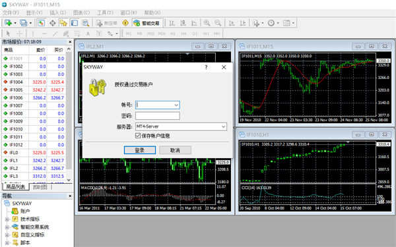396x247 pixels.
Task: Select the D1 timeframe button
Action: point(195,34)
